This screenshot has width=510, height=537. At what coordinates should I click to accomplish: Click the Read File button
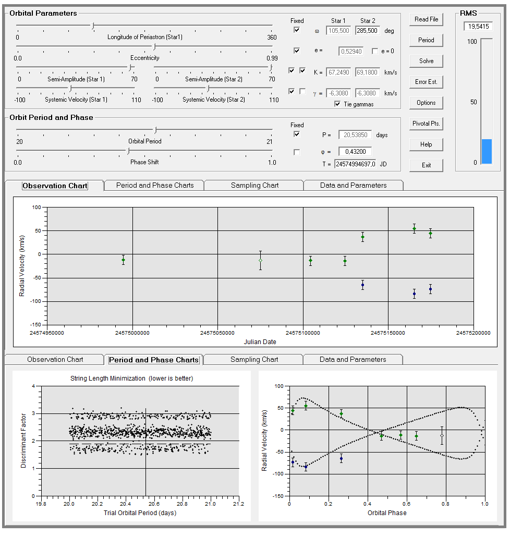[x=426, y=19]
